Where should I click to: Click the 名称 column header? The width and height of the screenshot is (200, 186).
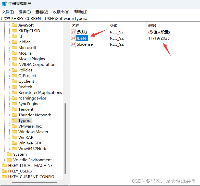point(76,26)
